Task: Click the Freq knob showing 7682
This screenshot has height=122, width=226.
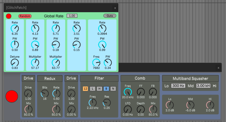Action: tap(96, 62)
